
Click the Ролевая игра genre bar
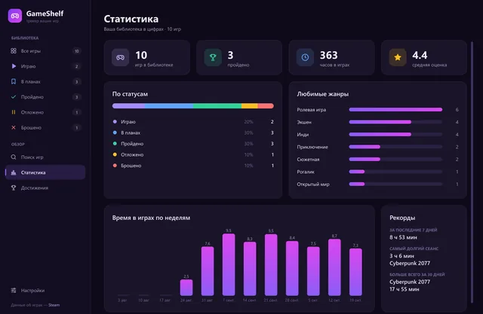coord(395,110)
